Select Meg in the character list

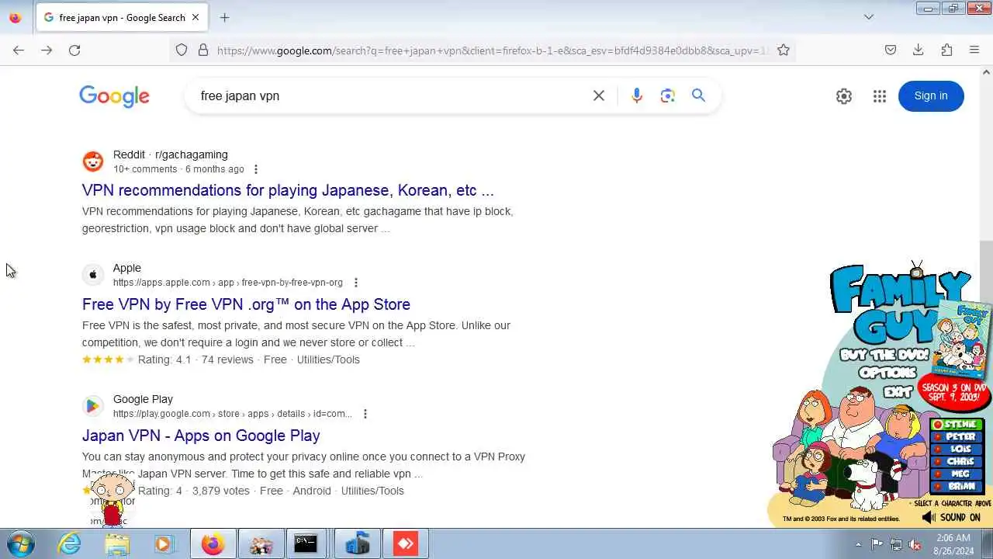point(957,474)
